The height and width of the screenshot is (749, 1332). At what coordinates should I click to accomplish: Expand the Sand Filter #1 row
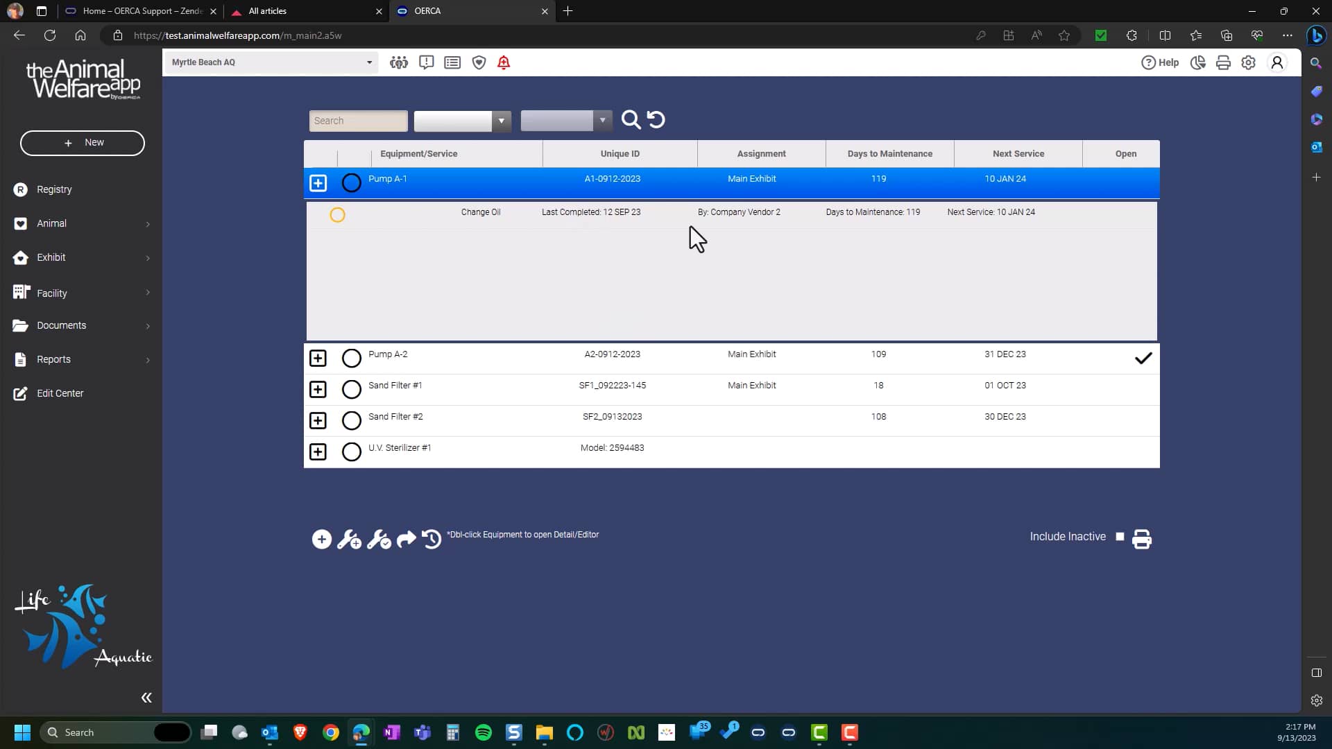(x=318, y=389)
